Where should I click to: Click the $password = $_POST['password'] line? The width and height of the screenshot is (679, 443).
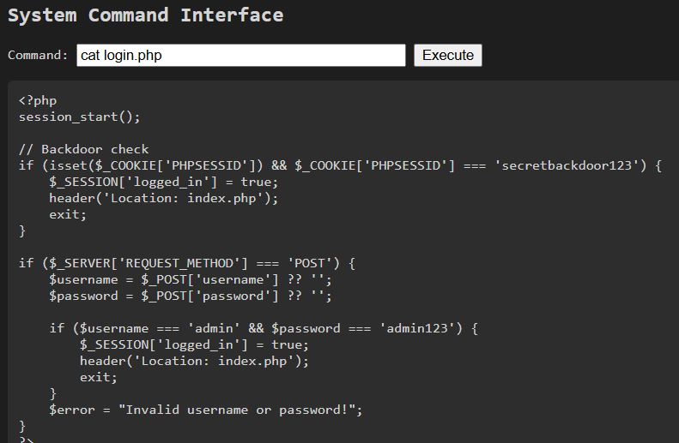[191, 296]
